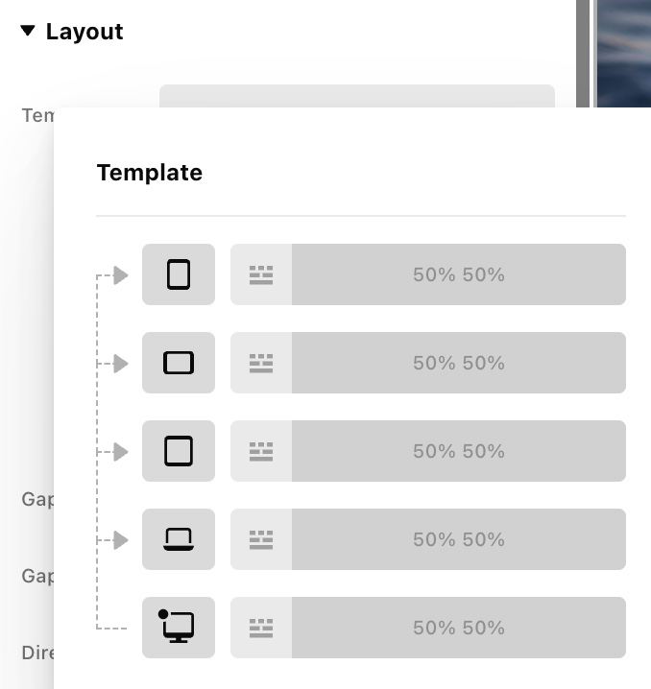Edit the 50% 50% field for laptop

[459, 539]
